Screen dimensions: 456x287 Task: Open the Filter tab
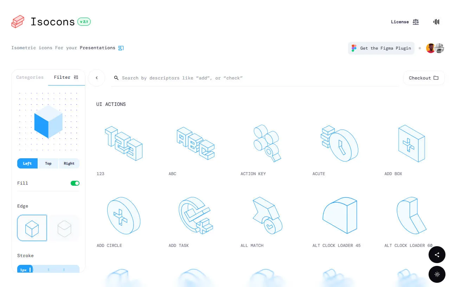[66, 77]
